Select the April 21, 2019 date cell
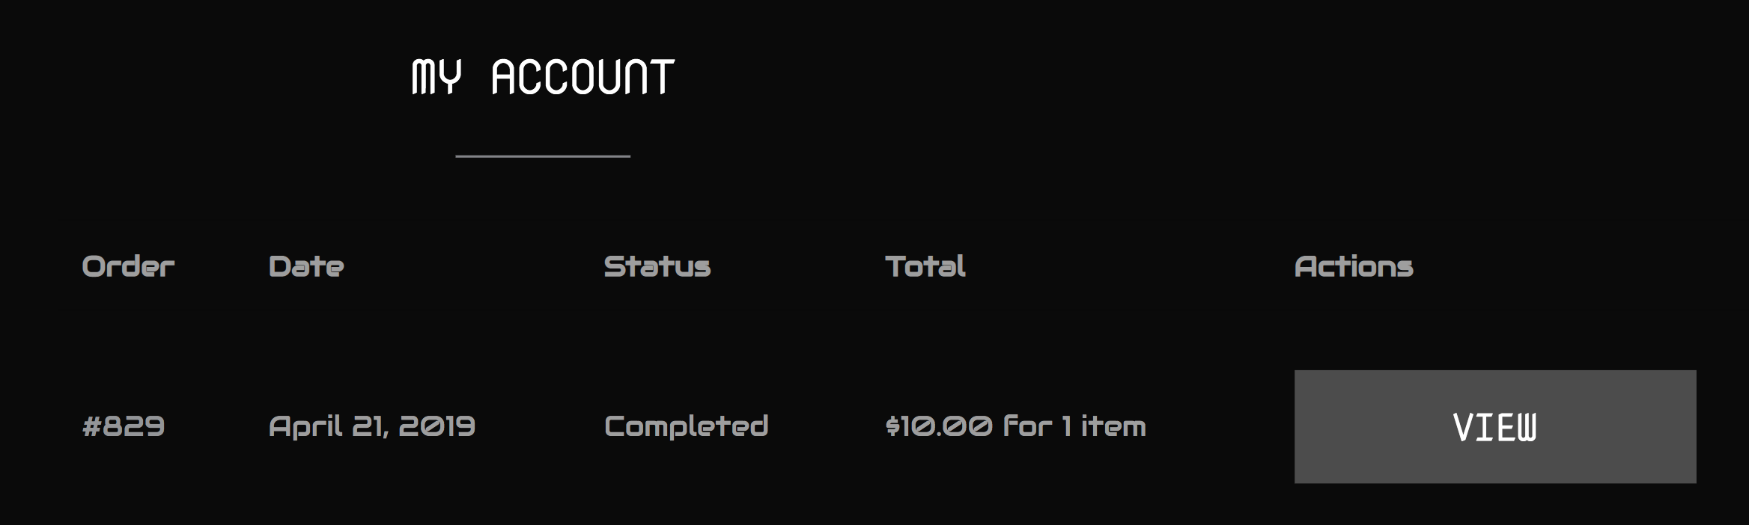Screen dimensions: 1749x525 (372, 426)
